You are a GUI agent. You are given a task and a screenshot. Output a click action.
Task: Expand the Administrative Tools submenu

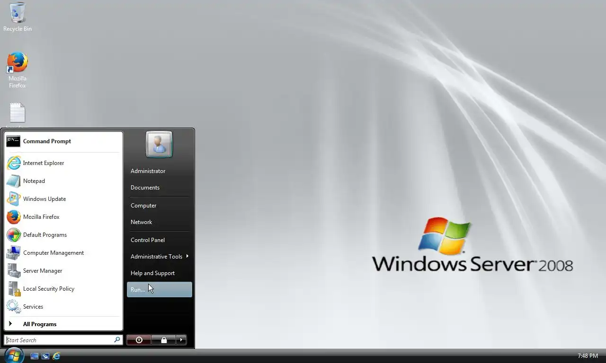(x=160, y=257)
